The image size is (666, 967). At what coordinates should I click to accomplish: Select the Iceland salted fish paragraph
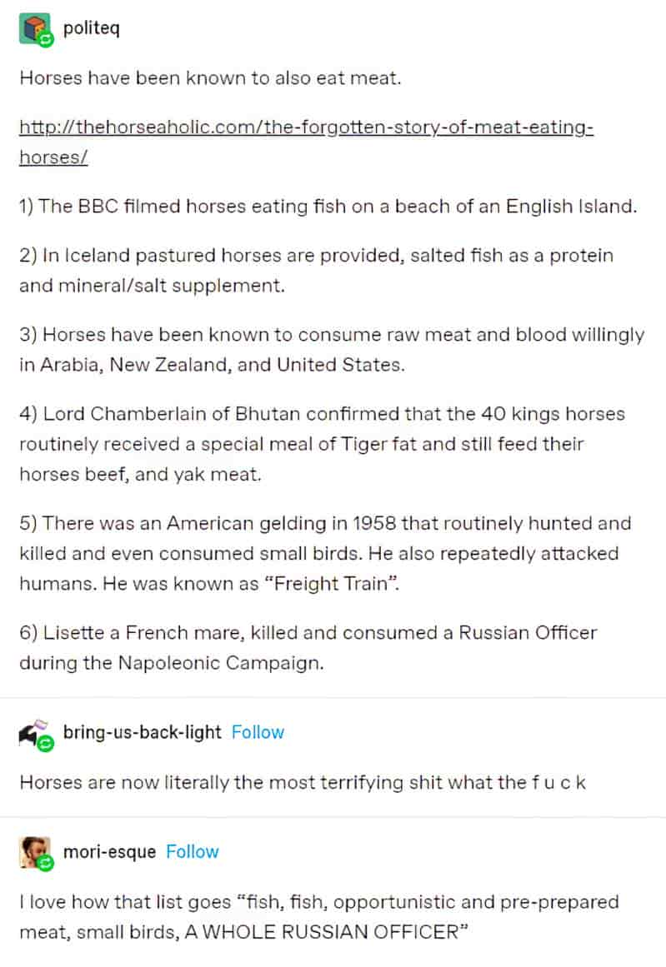click(316, 270)
